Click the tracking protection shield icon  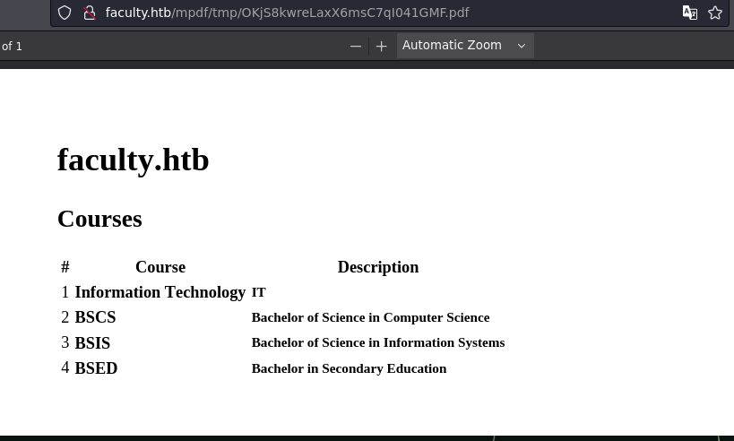[x=65, y=13]
